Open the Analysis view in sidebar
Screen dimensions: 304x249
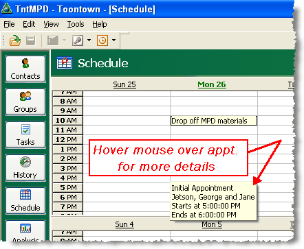[x=25, y=231]
